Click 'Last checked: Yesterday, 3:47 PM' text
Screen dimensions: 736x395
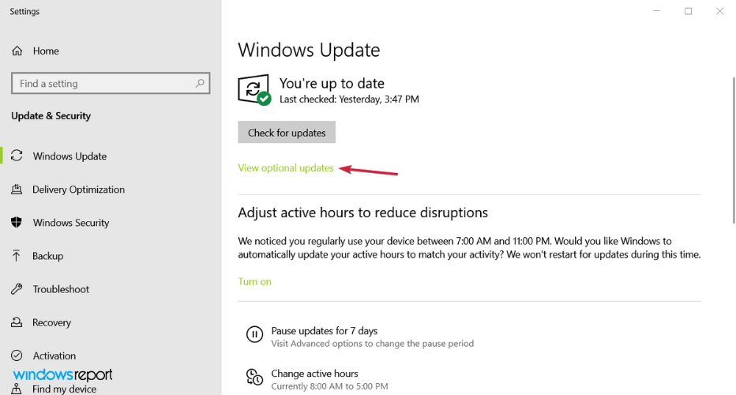point(349,99)
